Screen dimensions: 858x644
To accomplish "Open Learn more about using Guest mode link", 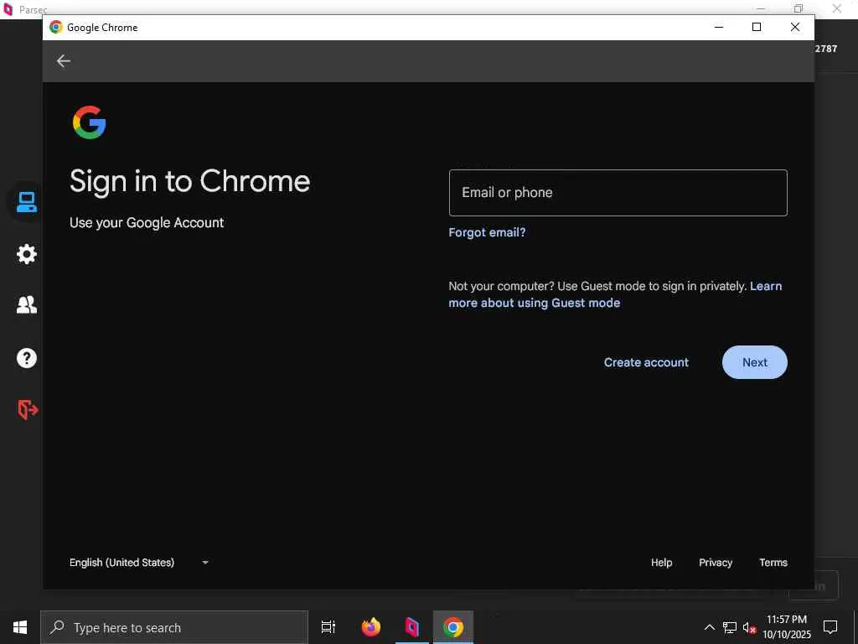I will pos(615,294).
